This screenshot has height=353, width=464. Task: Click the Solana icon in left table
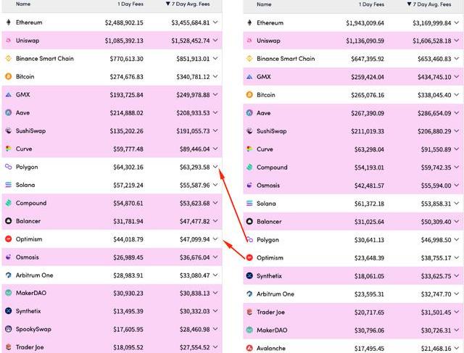tap(9, 185)
